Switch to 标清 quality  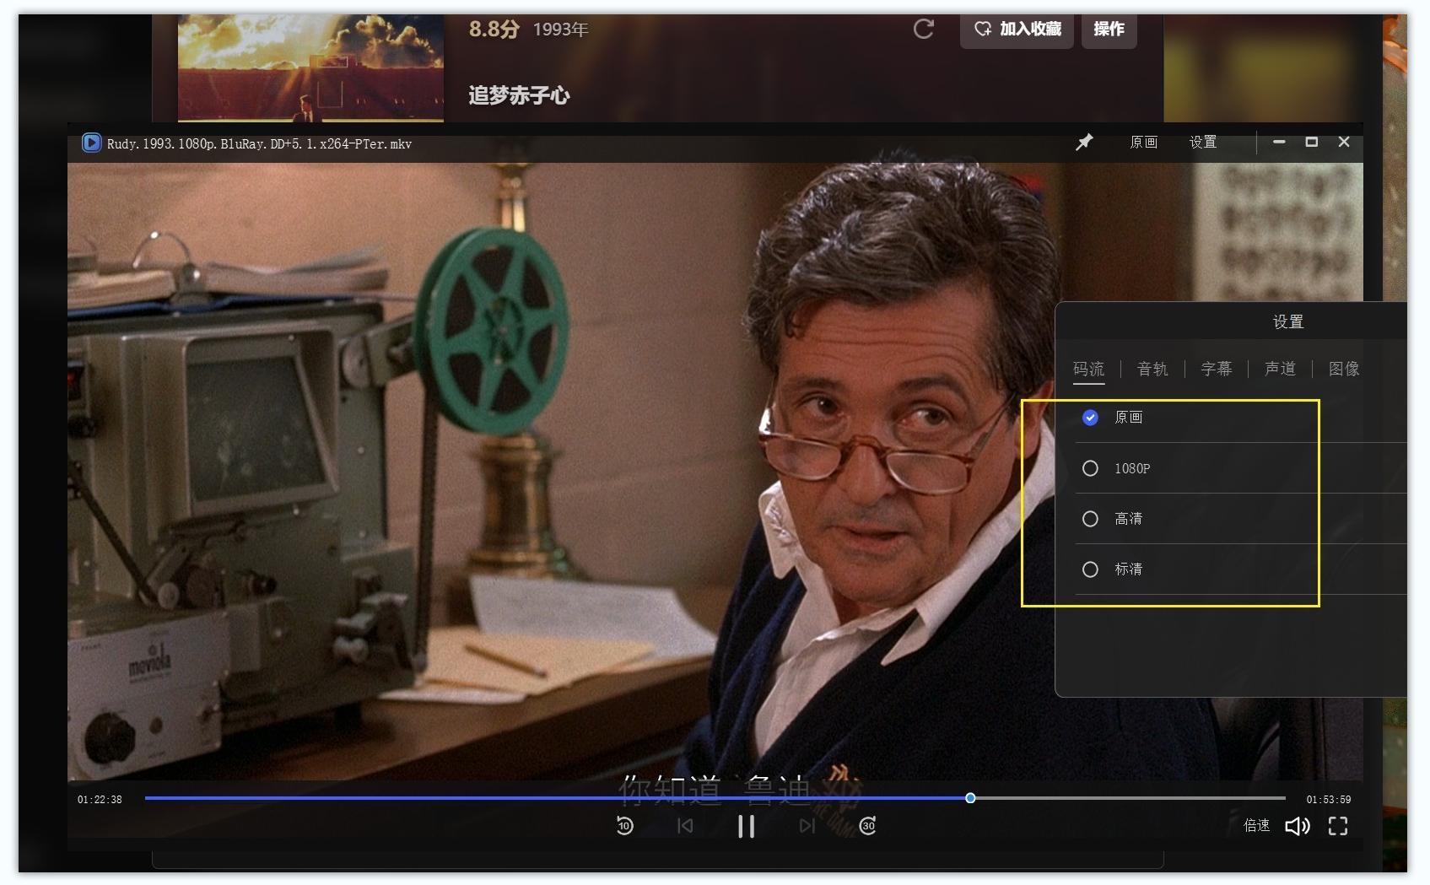click(x=1090, y=569)
